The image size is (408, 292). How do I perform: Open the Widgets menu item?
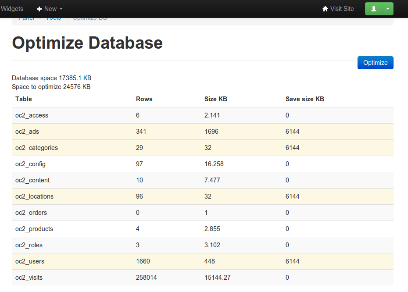12,9
